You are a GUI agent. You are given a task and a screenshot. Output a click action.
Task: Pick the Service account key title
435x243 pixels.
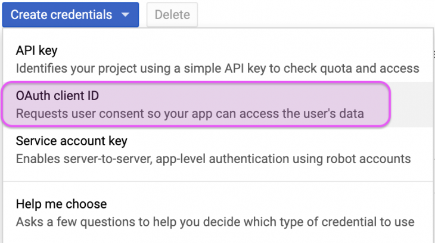point(72,142)
